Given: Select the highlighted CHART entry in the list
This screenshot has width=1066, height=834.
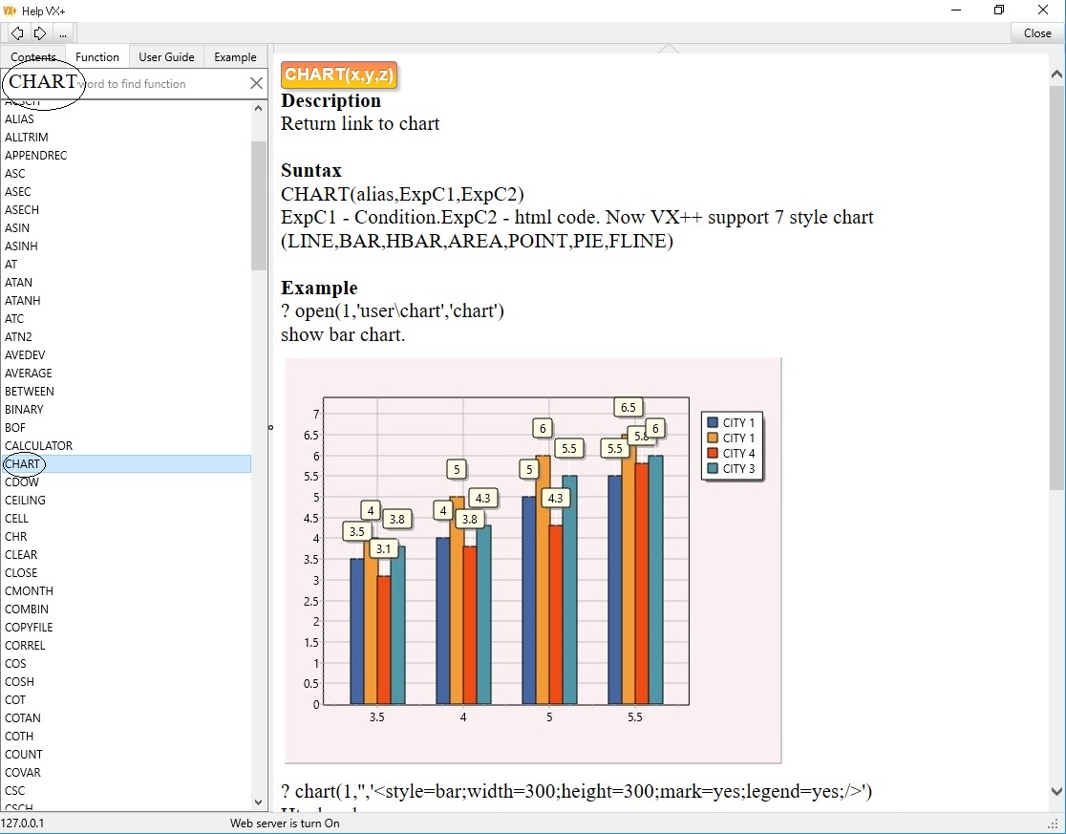Looking at the screenshot, I should pos(23,464).
